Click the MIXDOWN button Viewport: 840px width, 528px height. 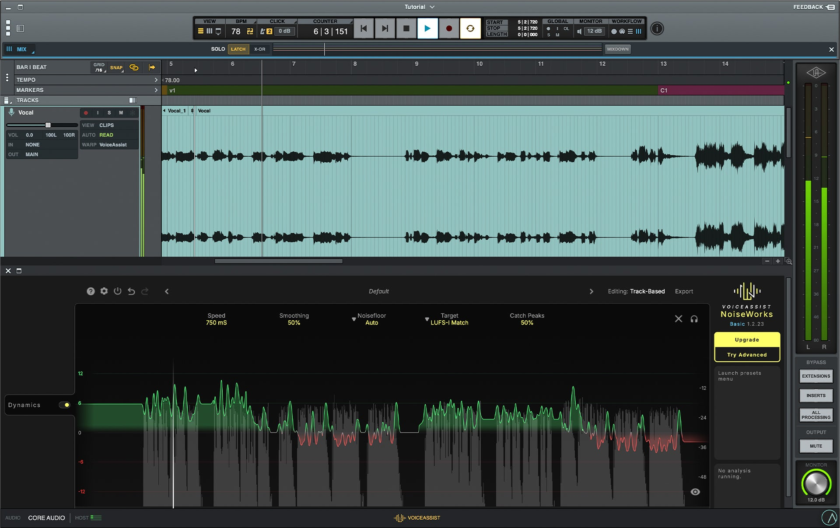618,49
